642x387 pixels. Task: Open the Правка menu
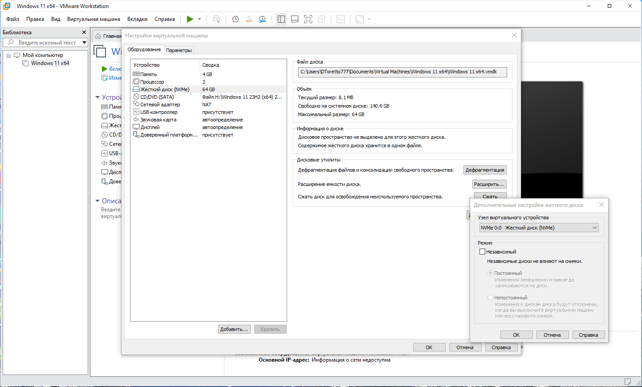click(x=35, y=19)
